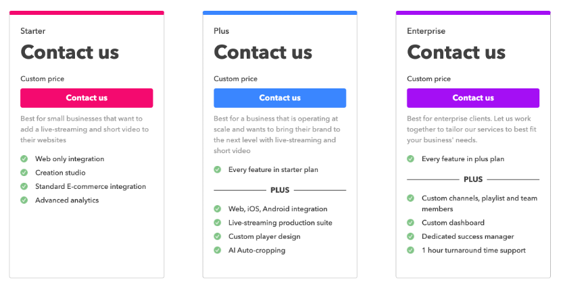
Task: Click the checkmark icon beside Web only integration
Action: (x=24, y=159)
